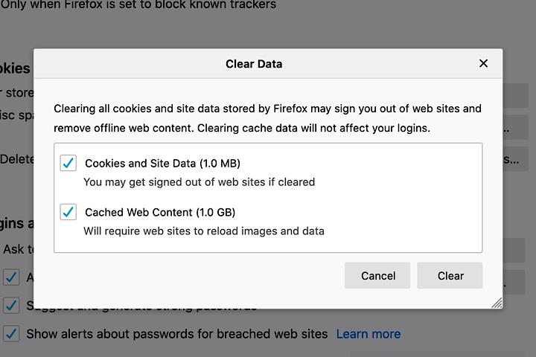The height and width of the screenshot is (357, 536).
Task: Click the dialog's corner resize grip
Action: 497,303
